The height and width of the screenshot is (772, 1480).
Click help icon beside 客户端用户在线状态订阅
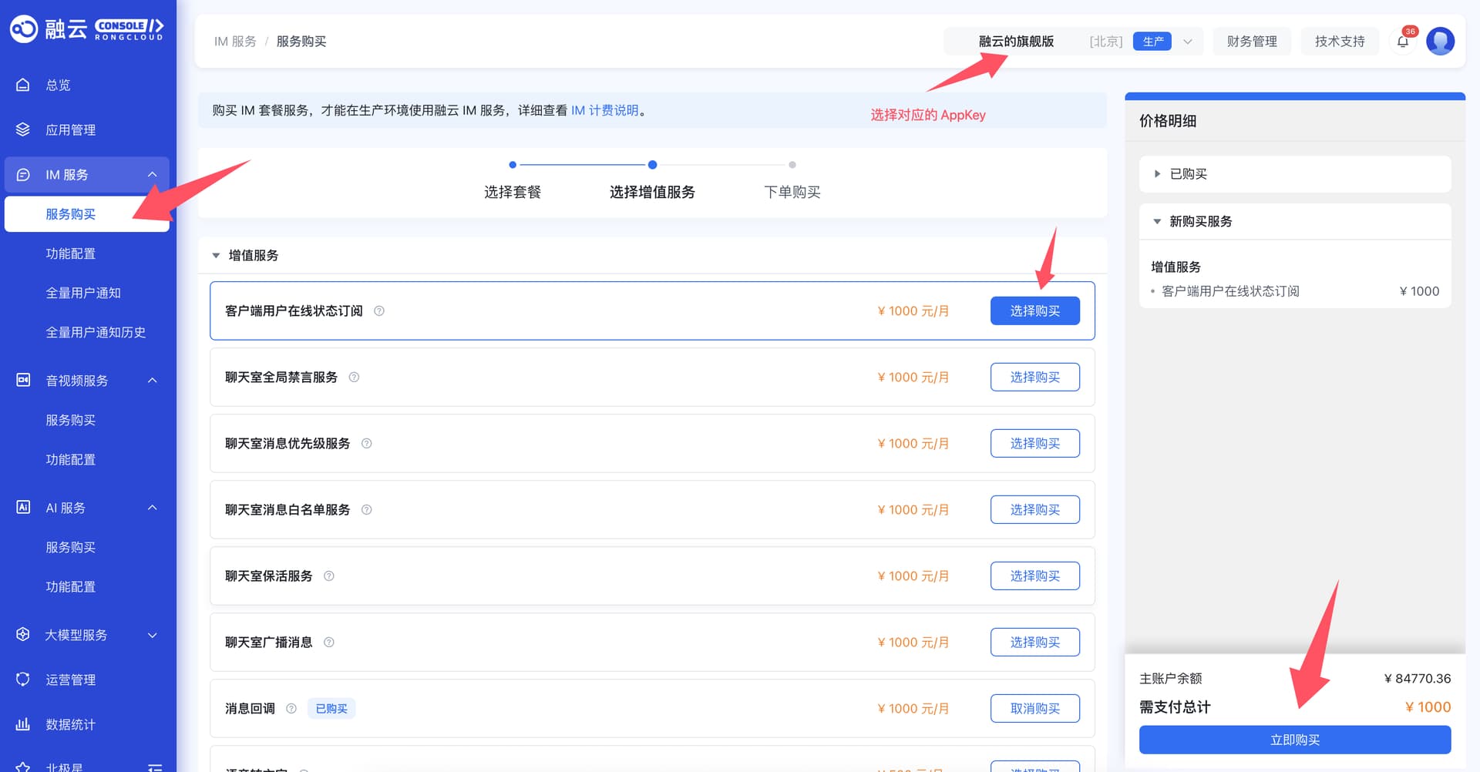point(379,311)
